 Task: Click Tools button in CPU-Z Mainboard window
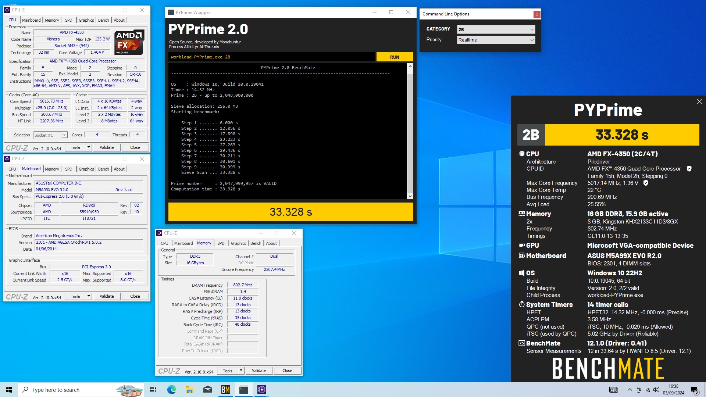coord(75,296)
